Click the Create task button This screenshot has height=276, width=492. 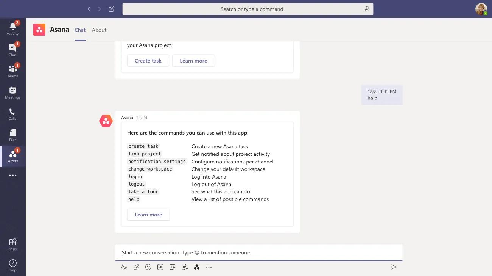148,61
